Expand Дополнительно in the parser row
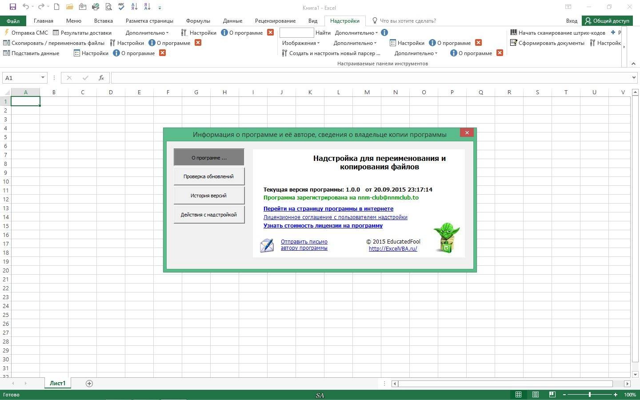Viewport: 640px width, 400px height. [416, 53]
